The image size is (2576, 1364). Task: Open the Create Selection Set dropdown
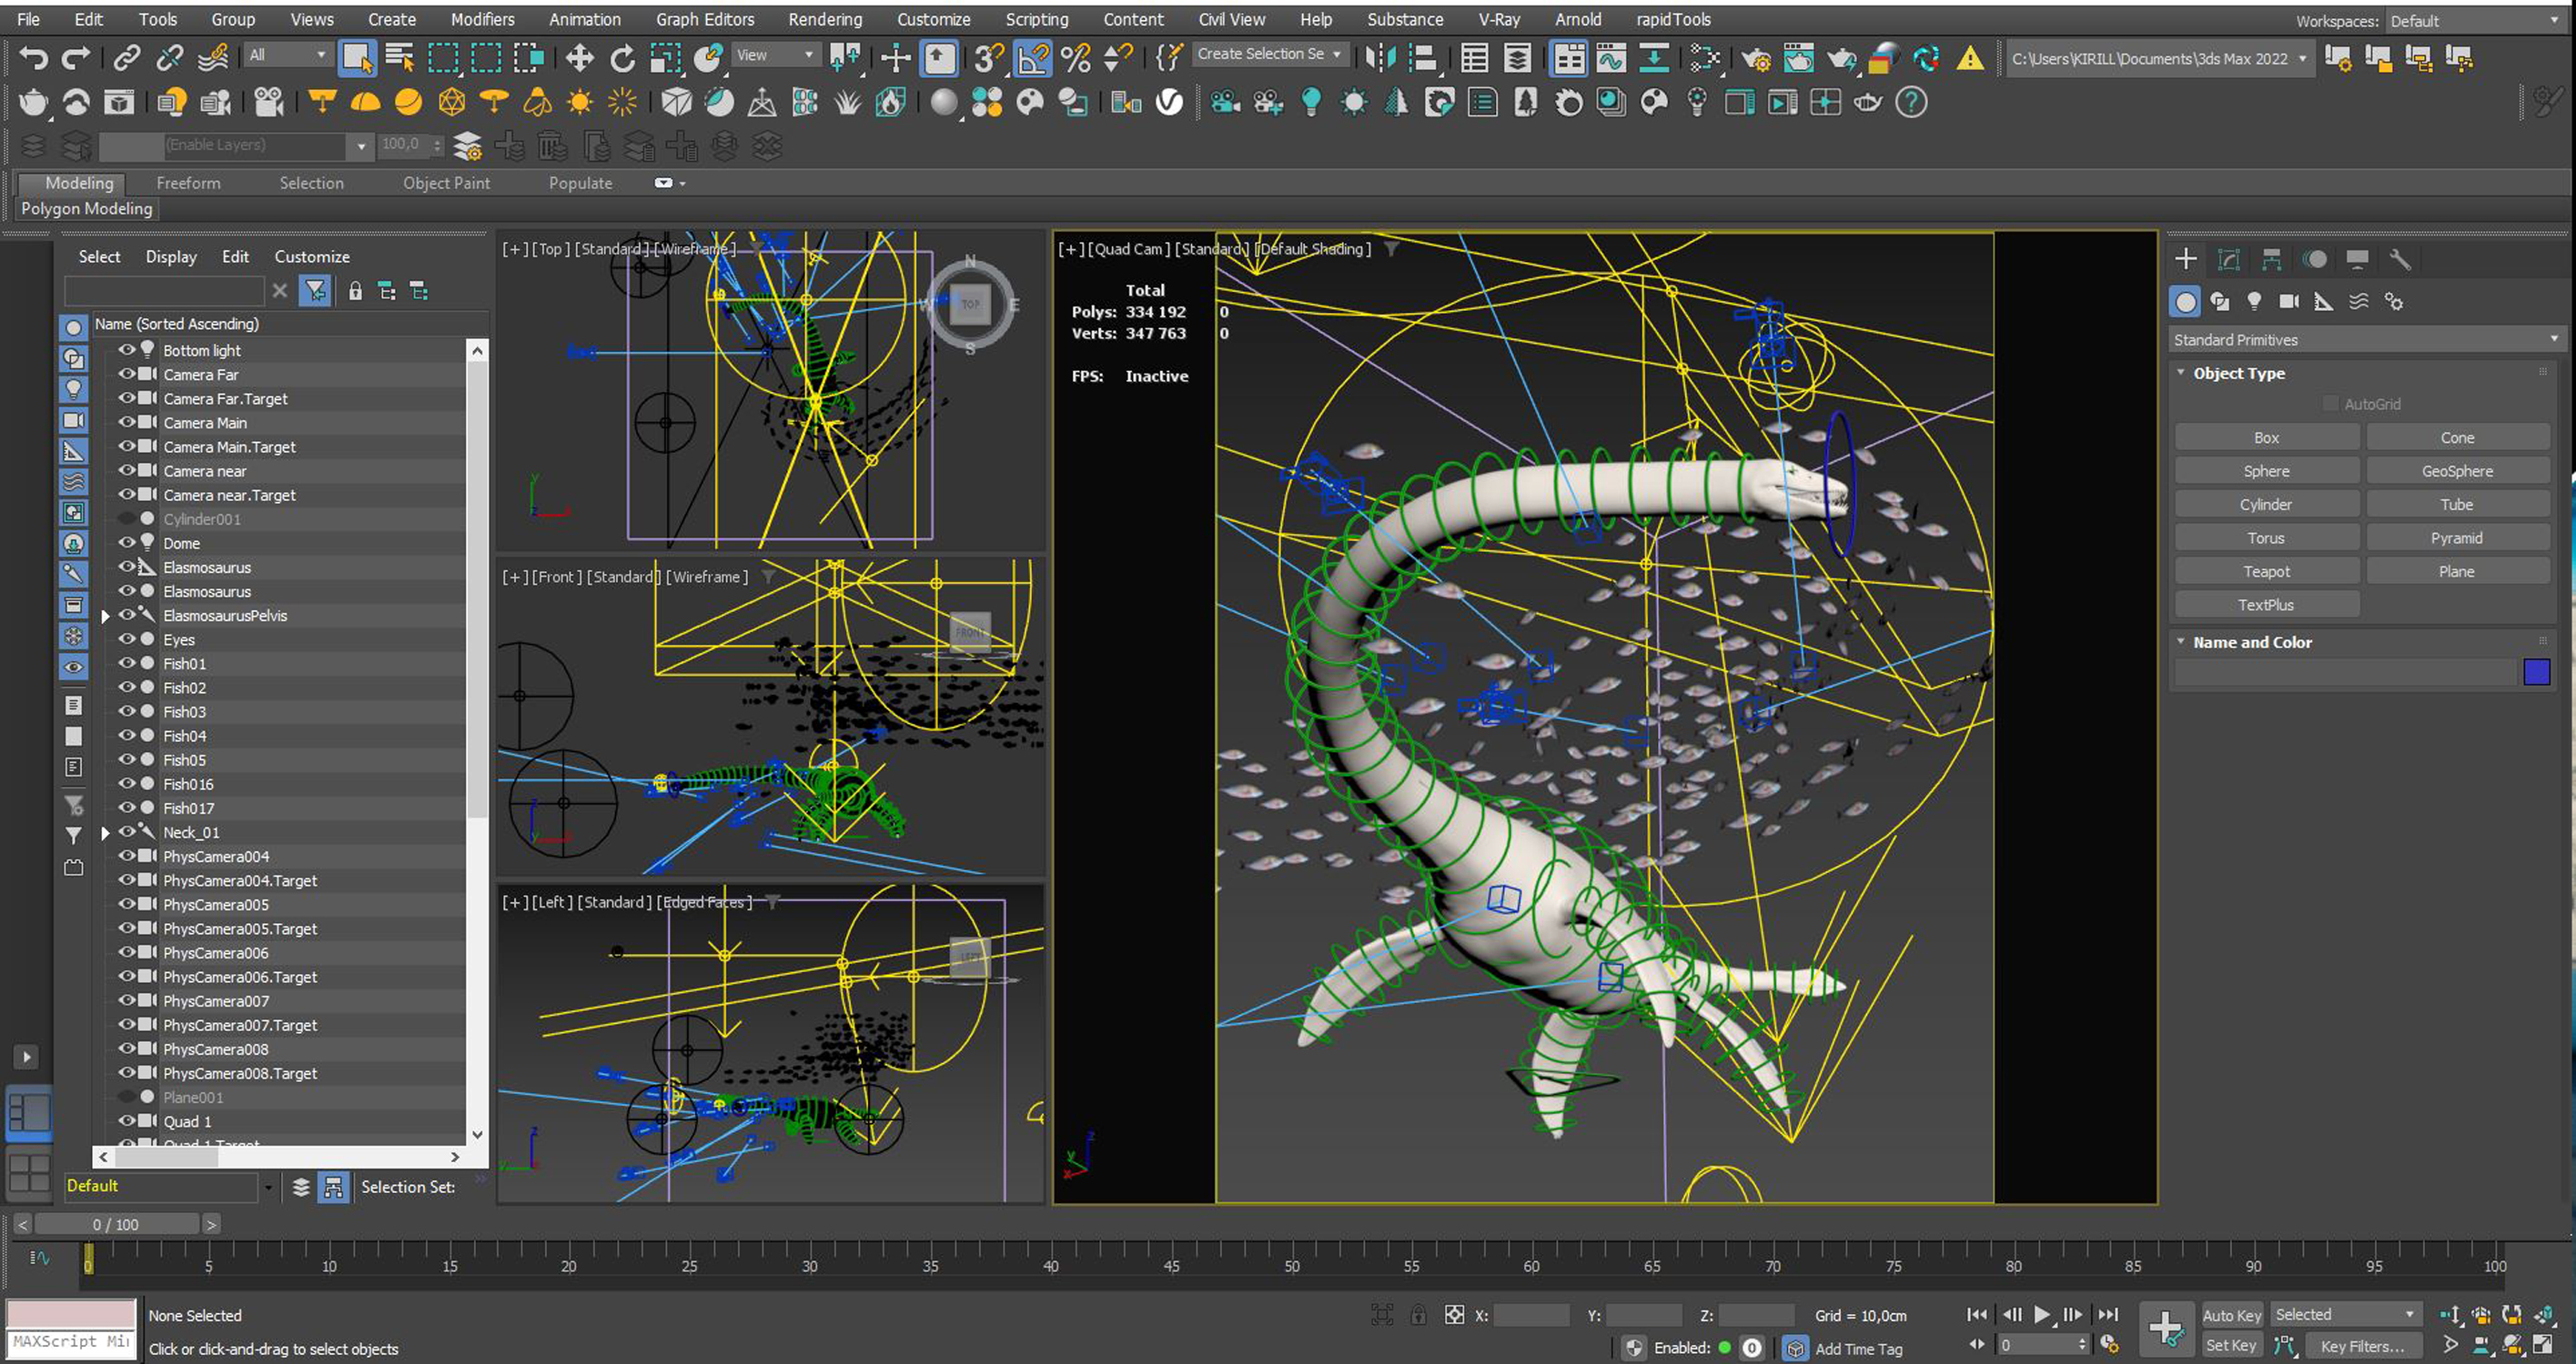1270,54
